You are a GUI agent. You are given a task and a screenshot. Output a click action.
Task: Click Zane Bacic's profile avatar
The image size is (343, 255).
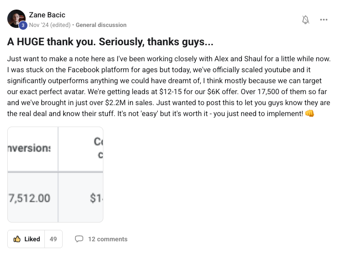tap(16, 17)
